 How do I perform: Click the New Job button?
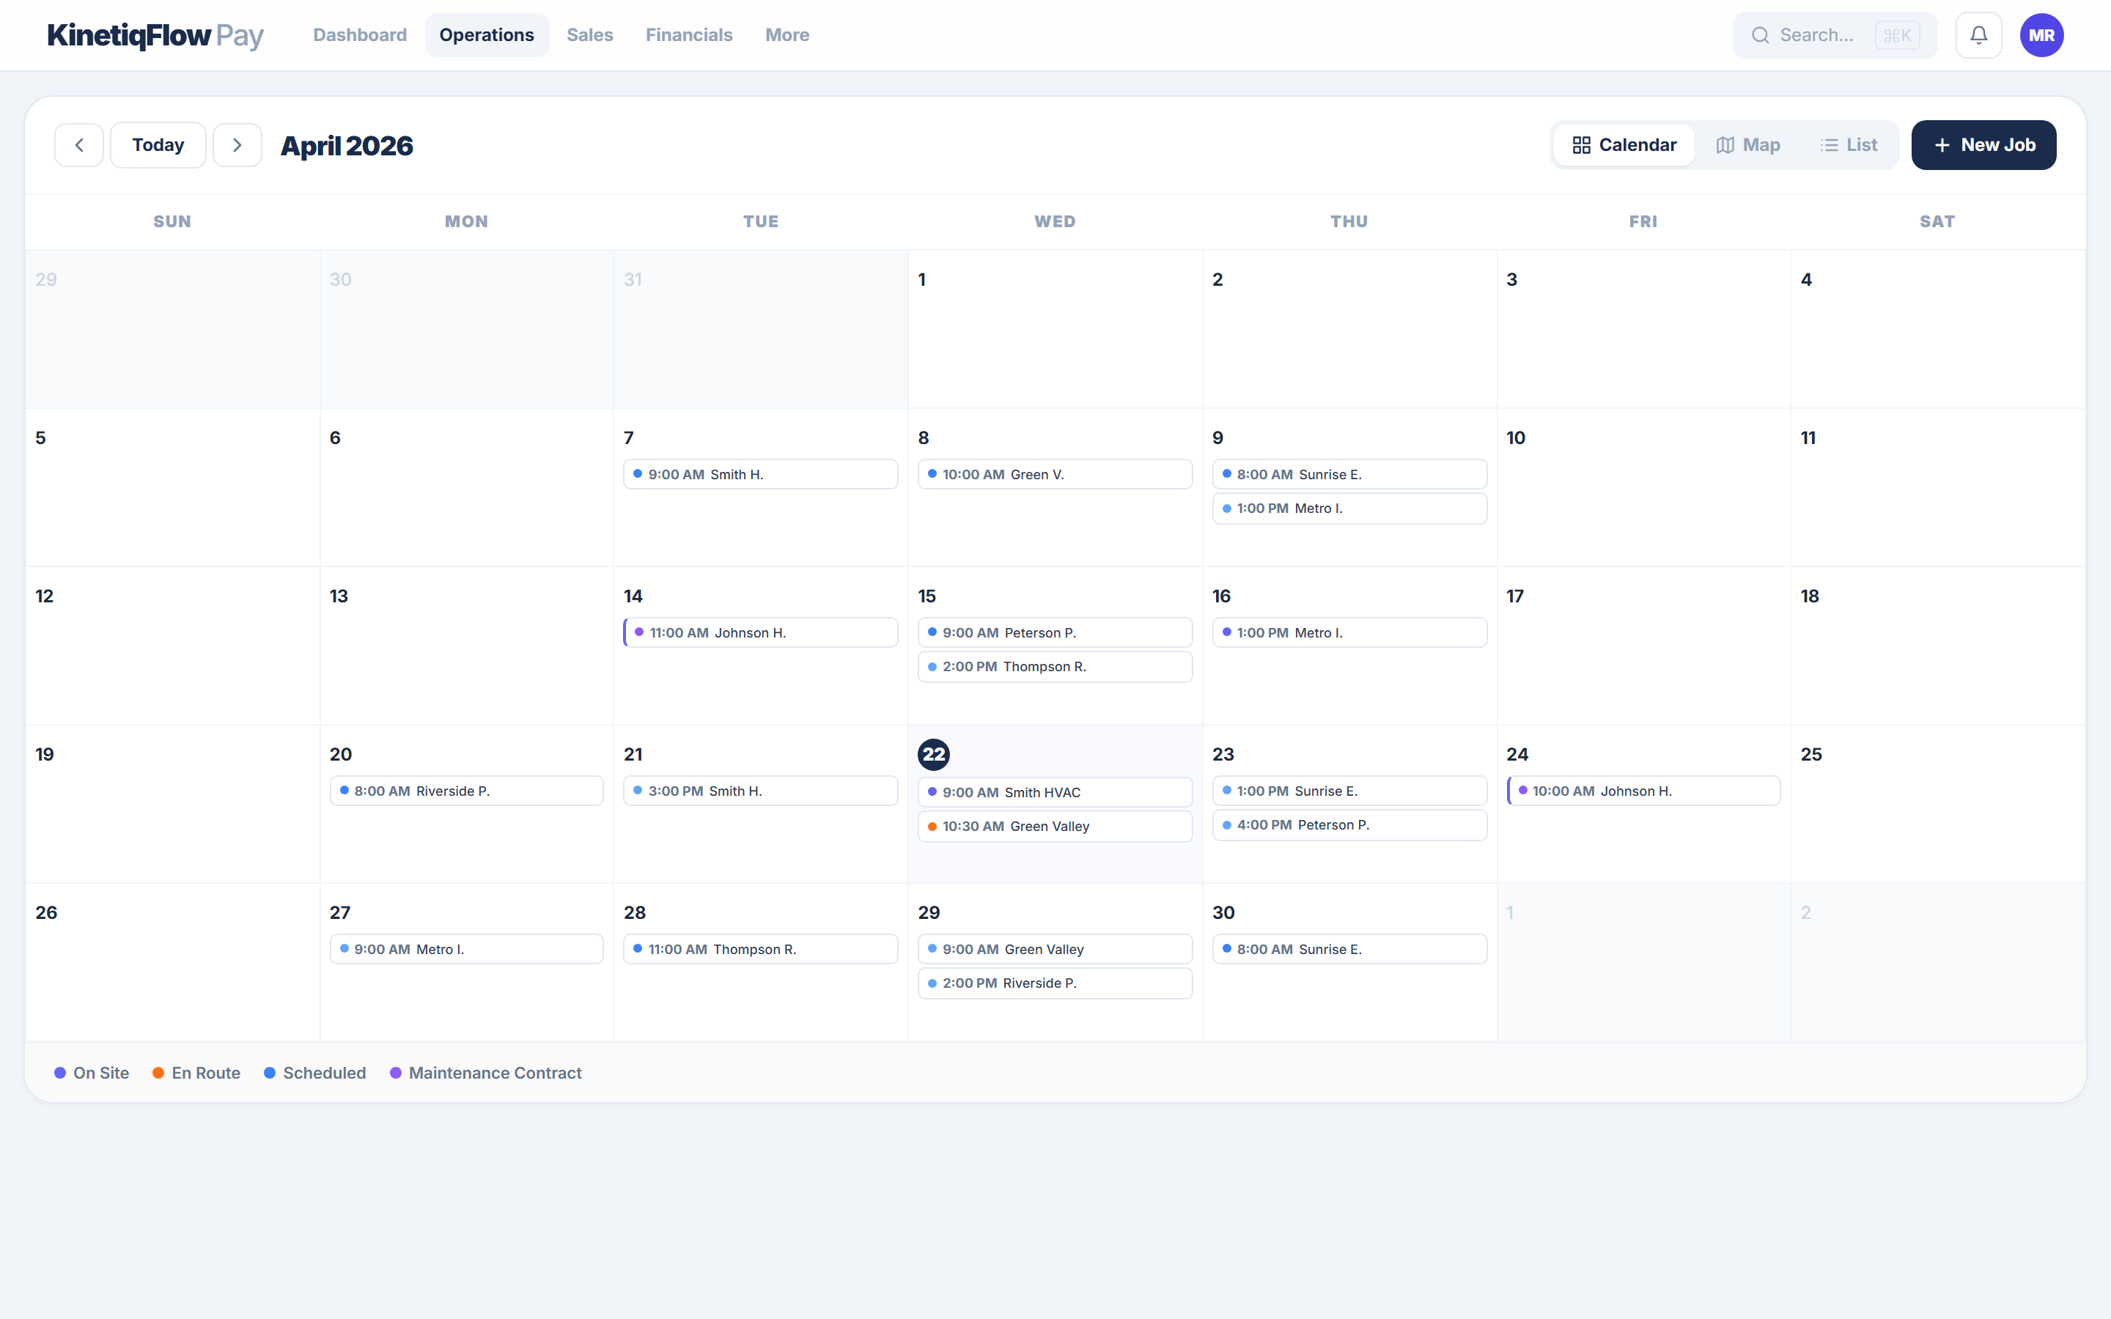1983,144
